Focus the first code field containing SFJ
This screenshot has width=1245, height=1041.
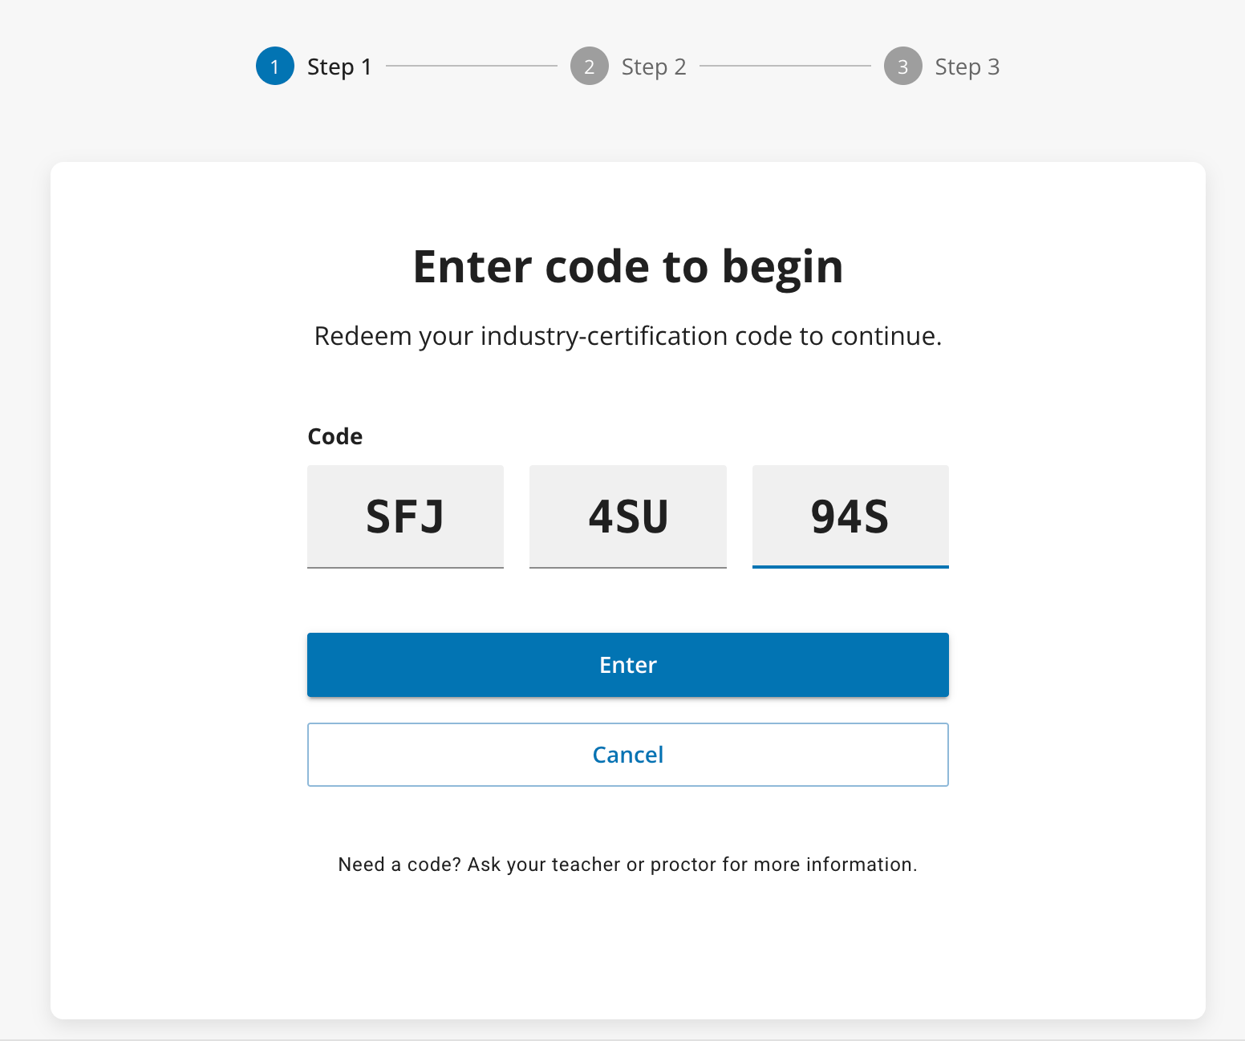[405, 516]
